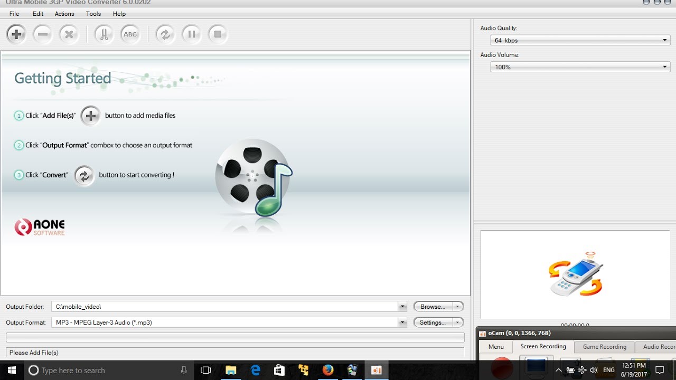This screenshot has width=676, height=380.
Task: Click the Remove file minus toolbar icon
Action: point(43,34)
